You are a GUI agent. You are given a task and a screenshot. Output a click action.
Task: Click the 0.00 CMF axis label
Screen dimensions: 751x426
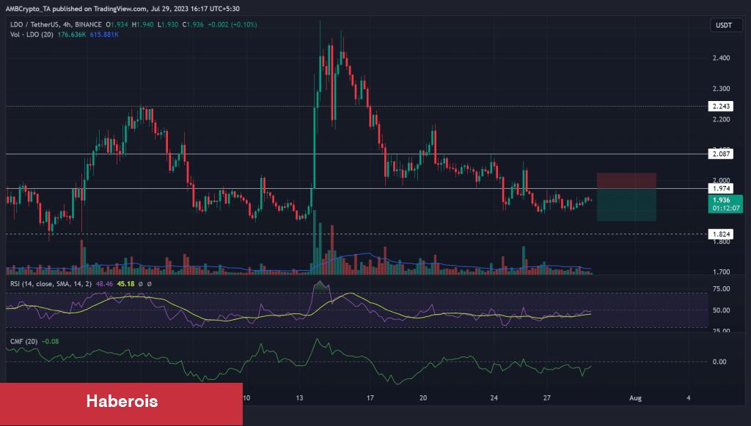coord(719,362)
